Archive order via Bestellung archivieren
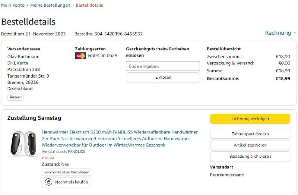Image resolution: width=298 pixels, height=195 pixels. coord(250,156)
